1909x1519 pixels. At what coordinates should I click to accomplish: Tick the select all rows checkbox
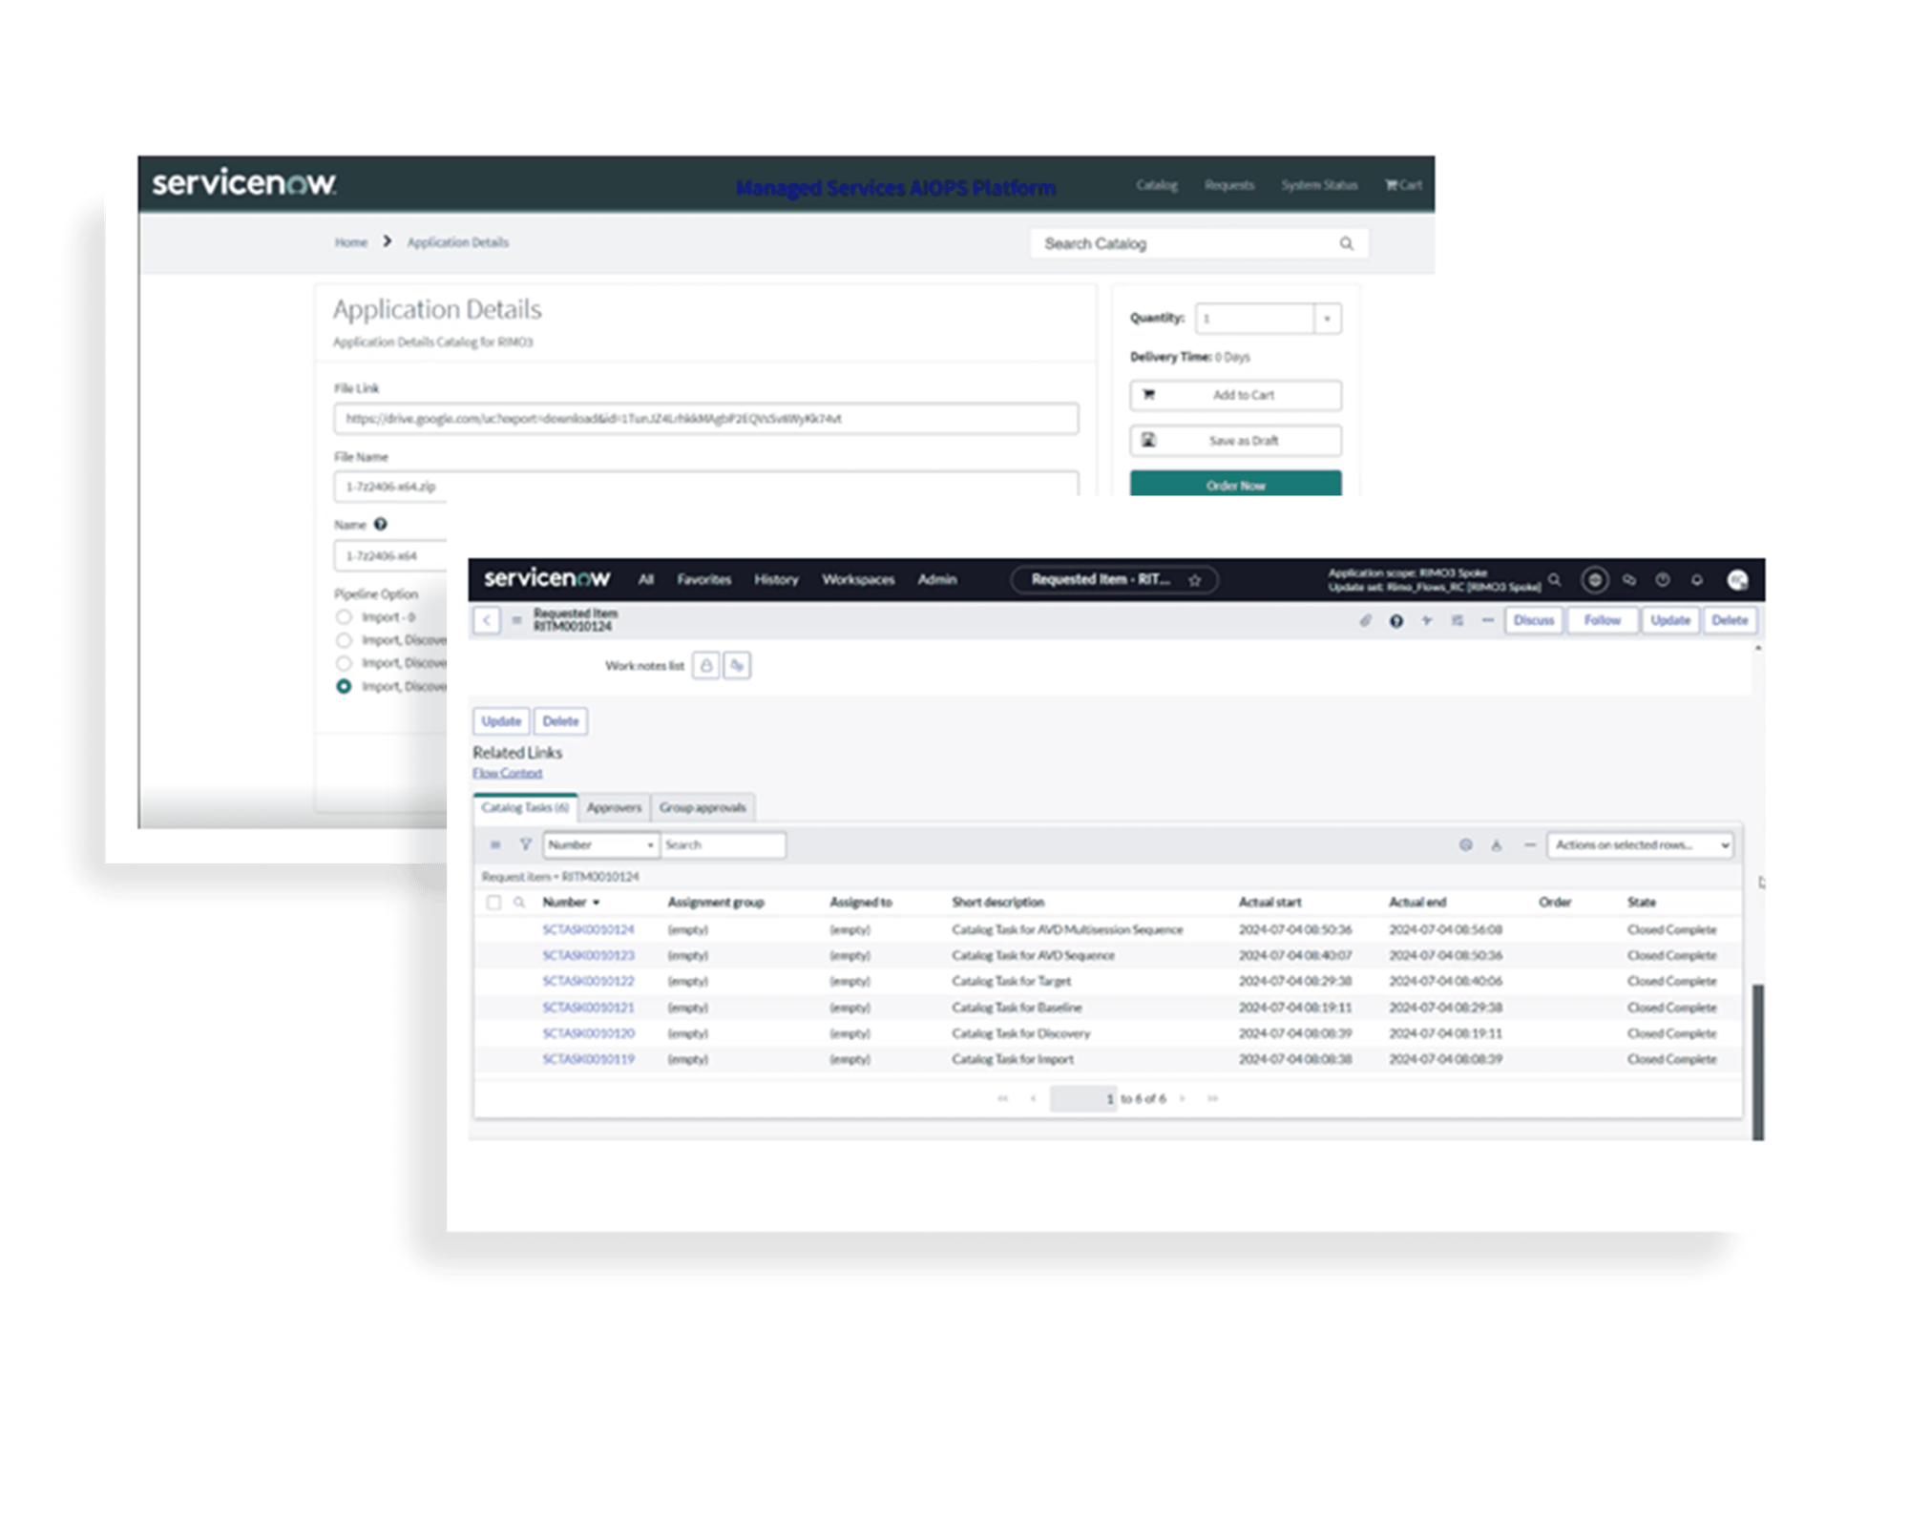(493, 902)
